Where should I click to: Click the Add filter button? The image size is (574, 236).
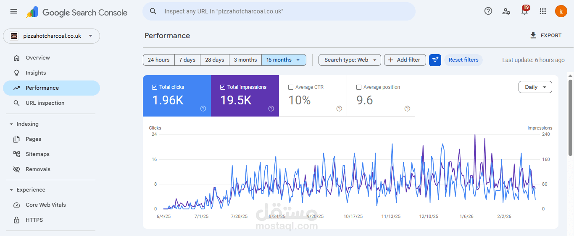point(405,60)
